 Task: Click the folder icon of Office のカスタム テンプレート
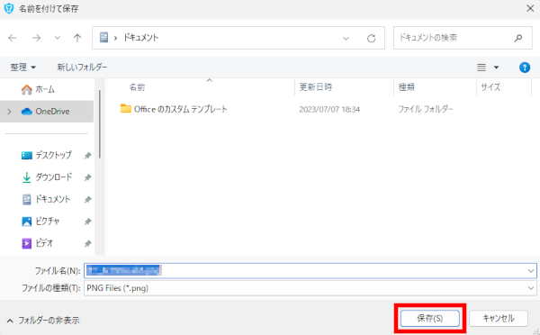(126, 109)
